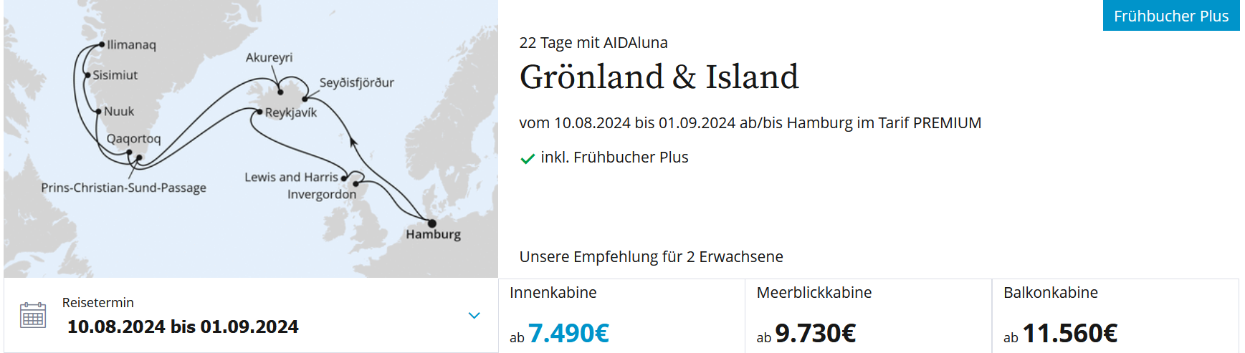The width and height of the screenshot is (1245, 353).
Task: Click the Ilimanaq port dot on map
Action: pos(102,44)
